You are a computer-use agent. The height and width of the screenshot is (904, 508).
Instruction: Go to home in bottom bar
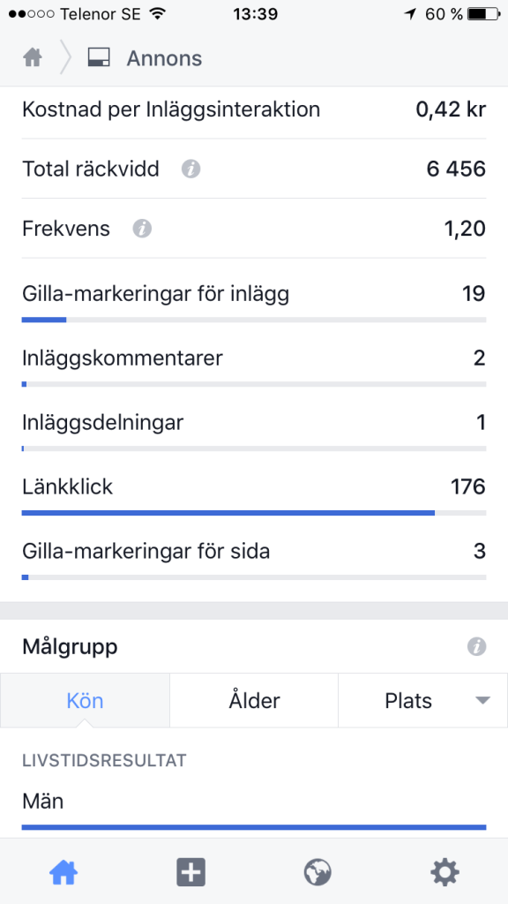coord(63,872)
